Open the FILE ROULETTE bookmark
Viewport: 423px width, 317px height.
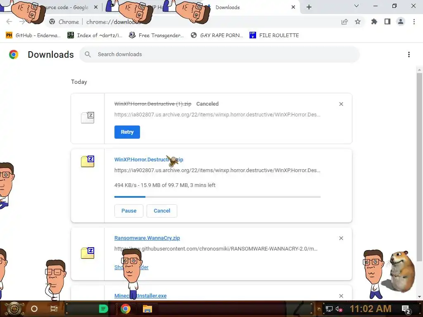pos(274,35)
